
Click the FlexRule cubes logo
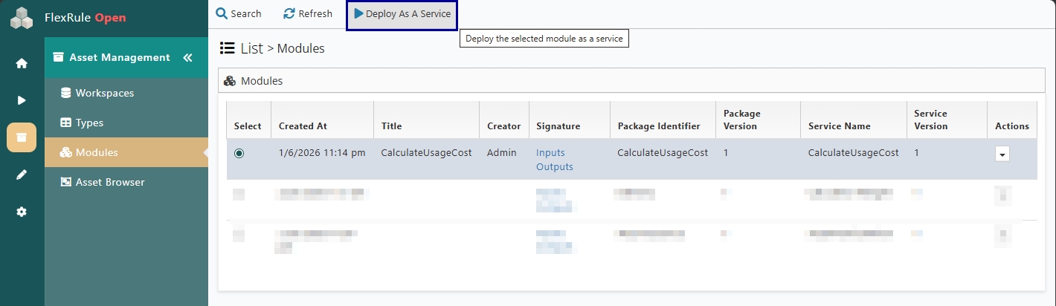coord(22,18)
